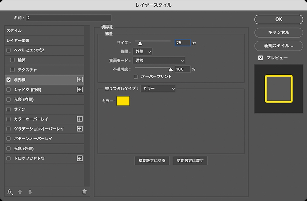
Task: Click the move effect up arrow
Action: [x=20, y=192]
